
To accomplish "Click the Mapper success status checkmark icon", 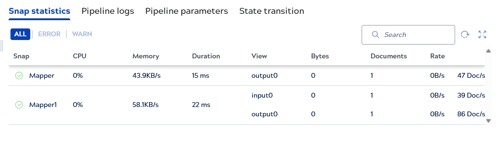I will (19, 76).
